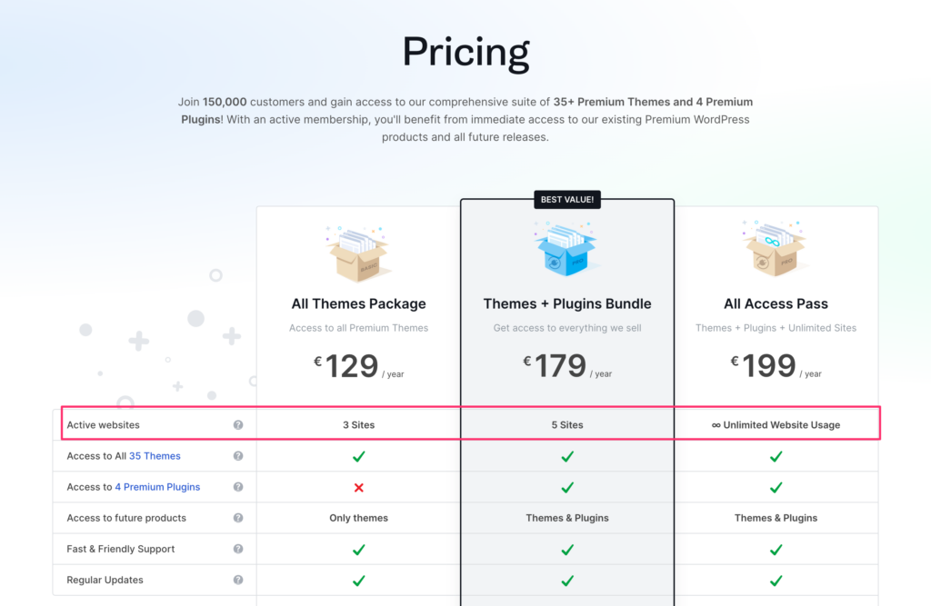Click the BEST VALUE! badge

click(567, 200)
